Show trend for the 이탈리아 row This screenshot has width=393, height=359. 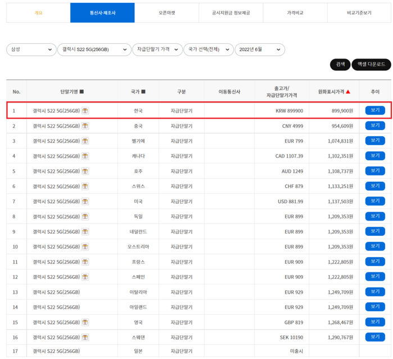tap(375, 291)
